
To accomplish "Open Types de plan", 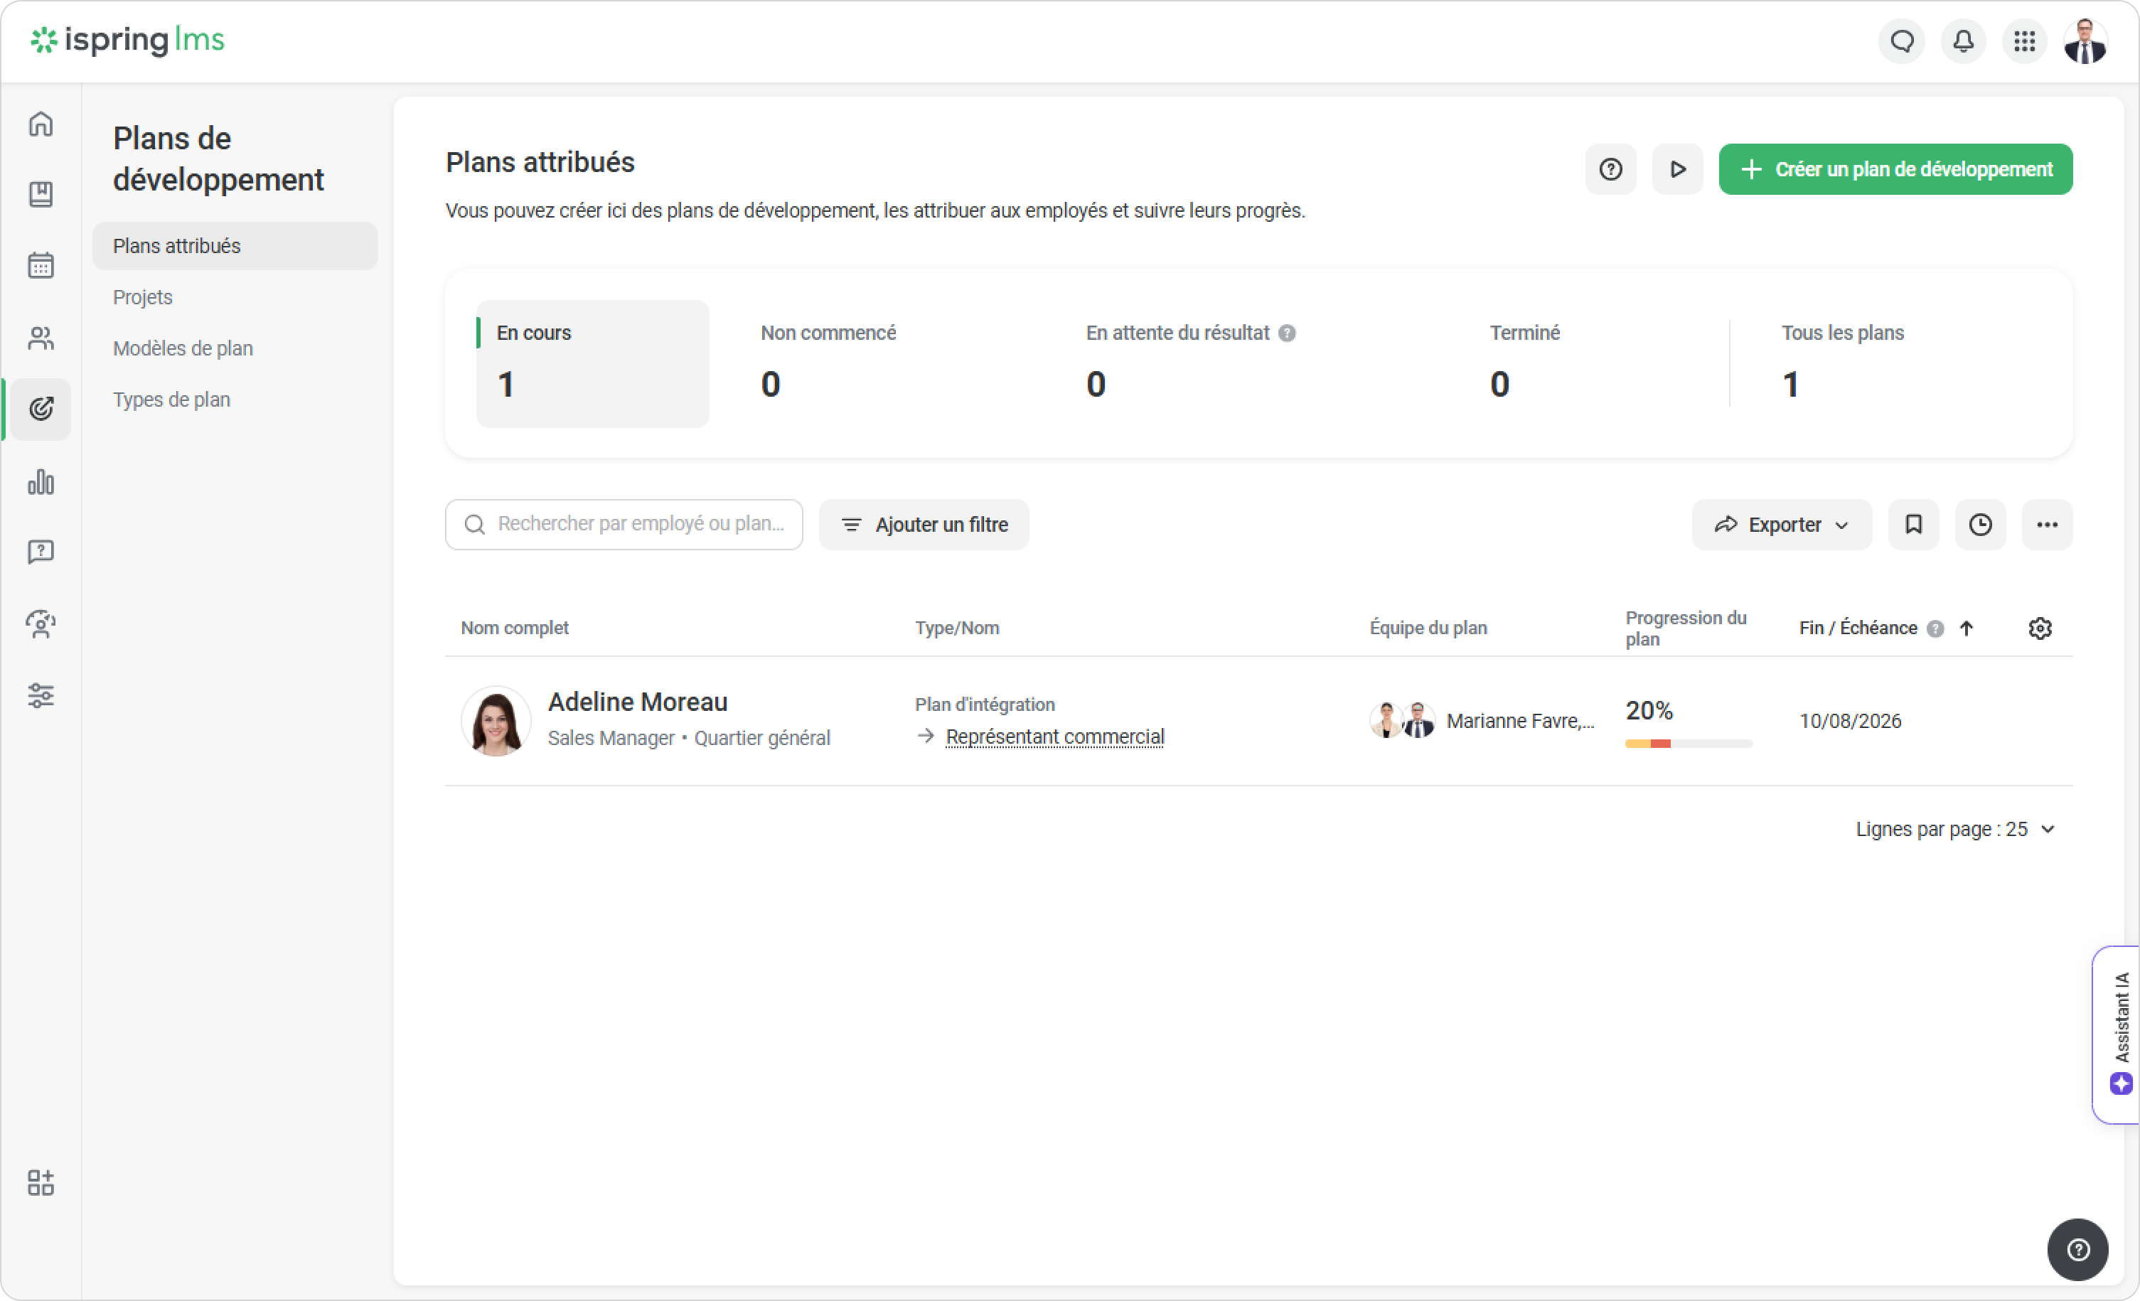I will [171, 400].
